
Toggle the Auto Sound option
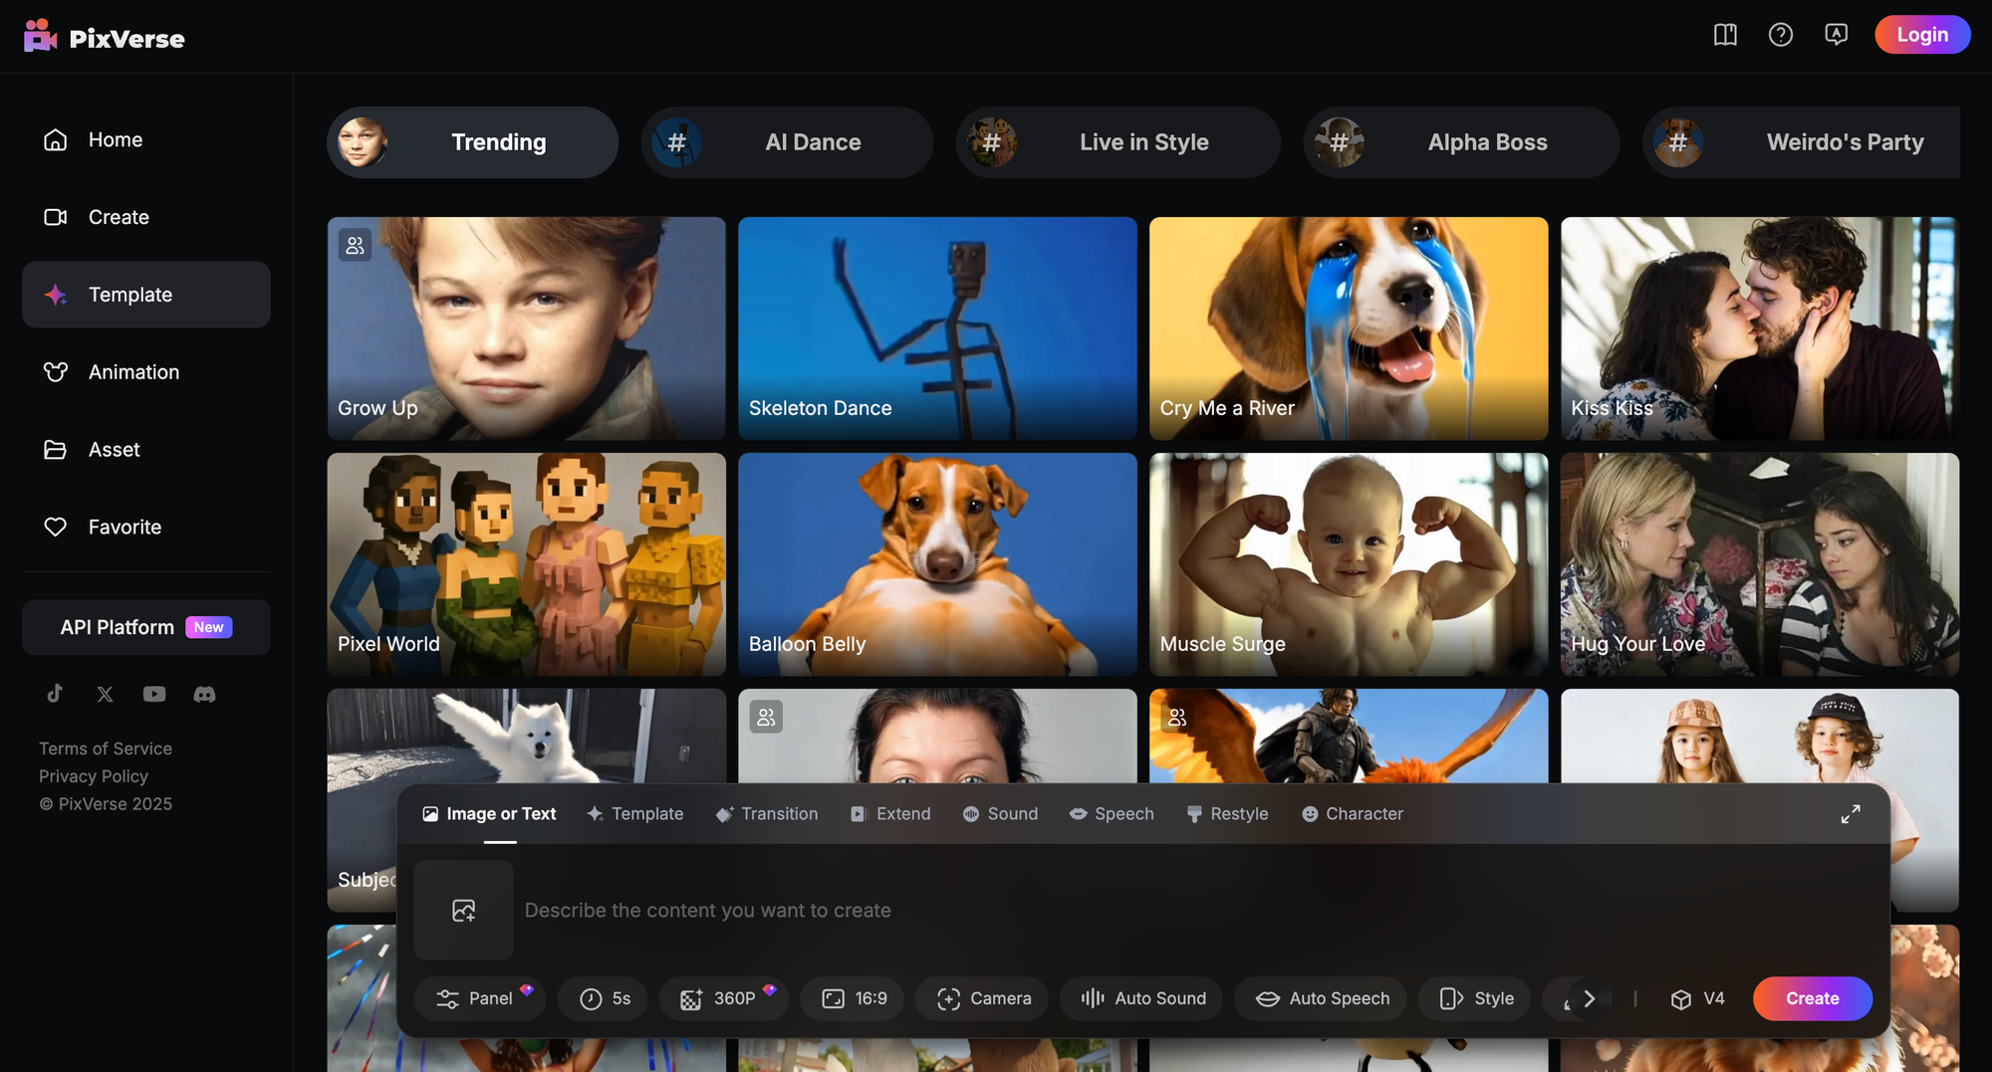[1142, 998]
